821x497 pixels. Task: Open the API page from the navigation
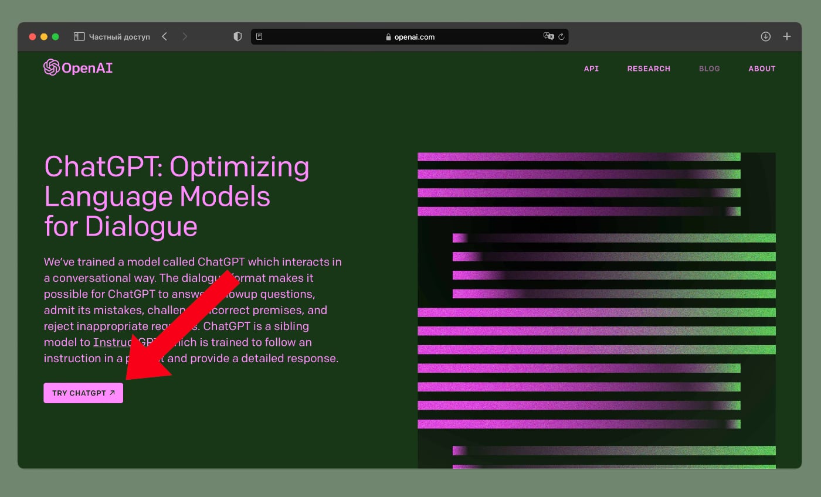pyautogui.click(x=591, y=69)
